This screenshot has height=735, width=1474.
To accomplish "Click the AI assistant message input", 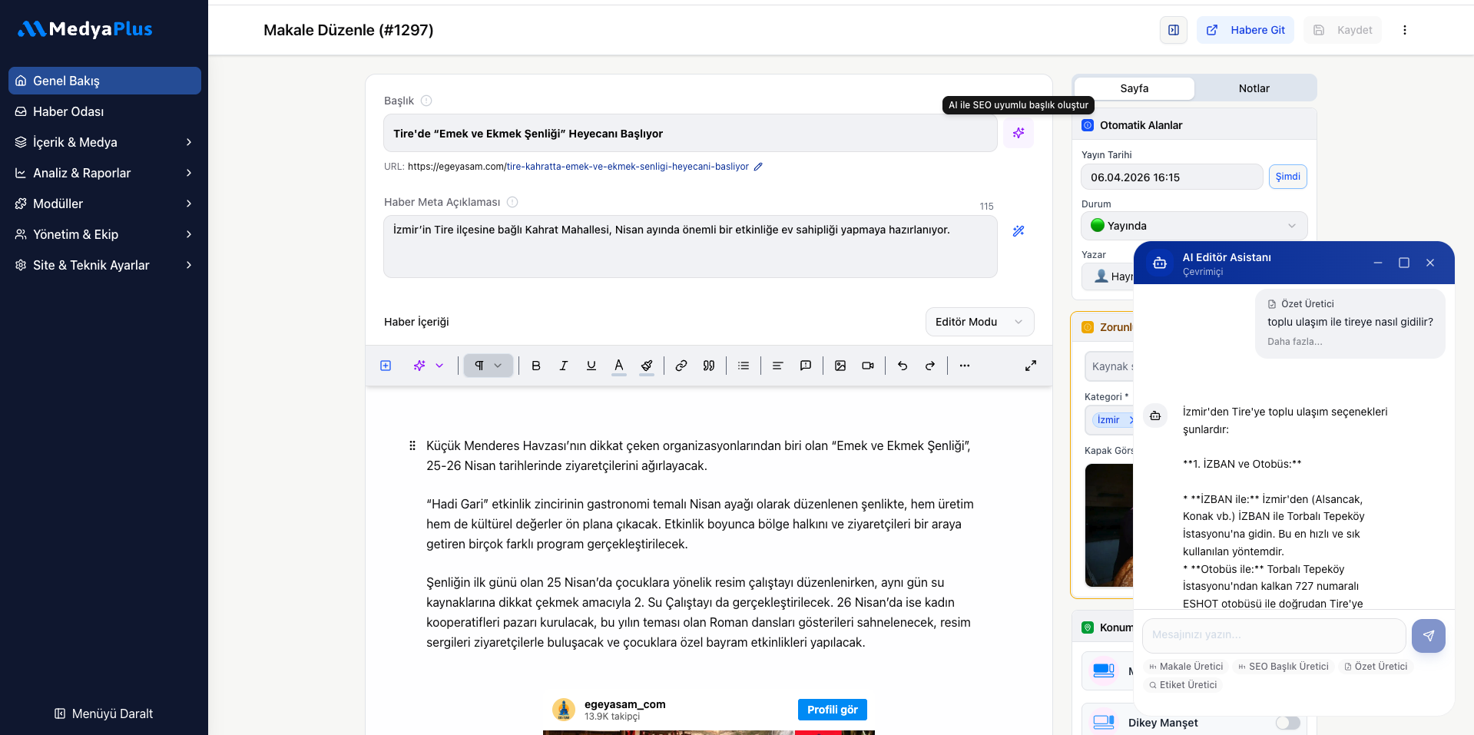I will pos(1274,635).
